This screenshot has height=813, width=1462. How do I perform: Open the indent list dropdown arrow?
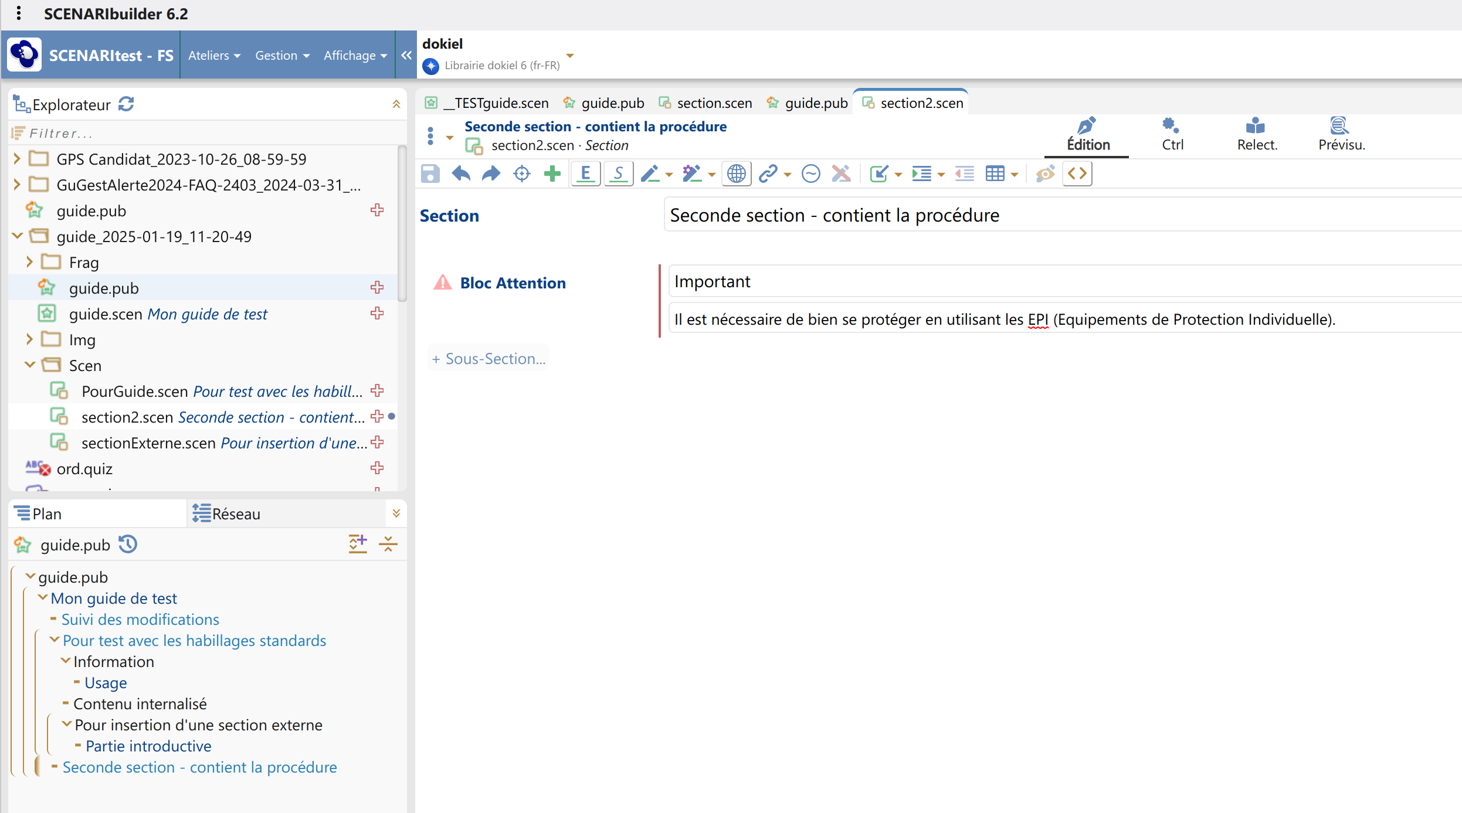click(x=941, y=175)
